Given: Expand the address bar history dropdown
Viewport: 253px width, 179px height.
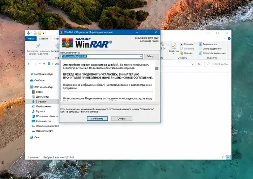Looking at the screenshot, I should [193, 64].
